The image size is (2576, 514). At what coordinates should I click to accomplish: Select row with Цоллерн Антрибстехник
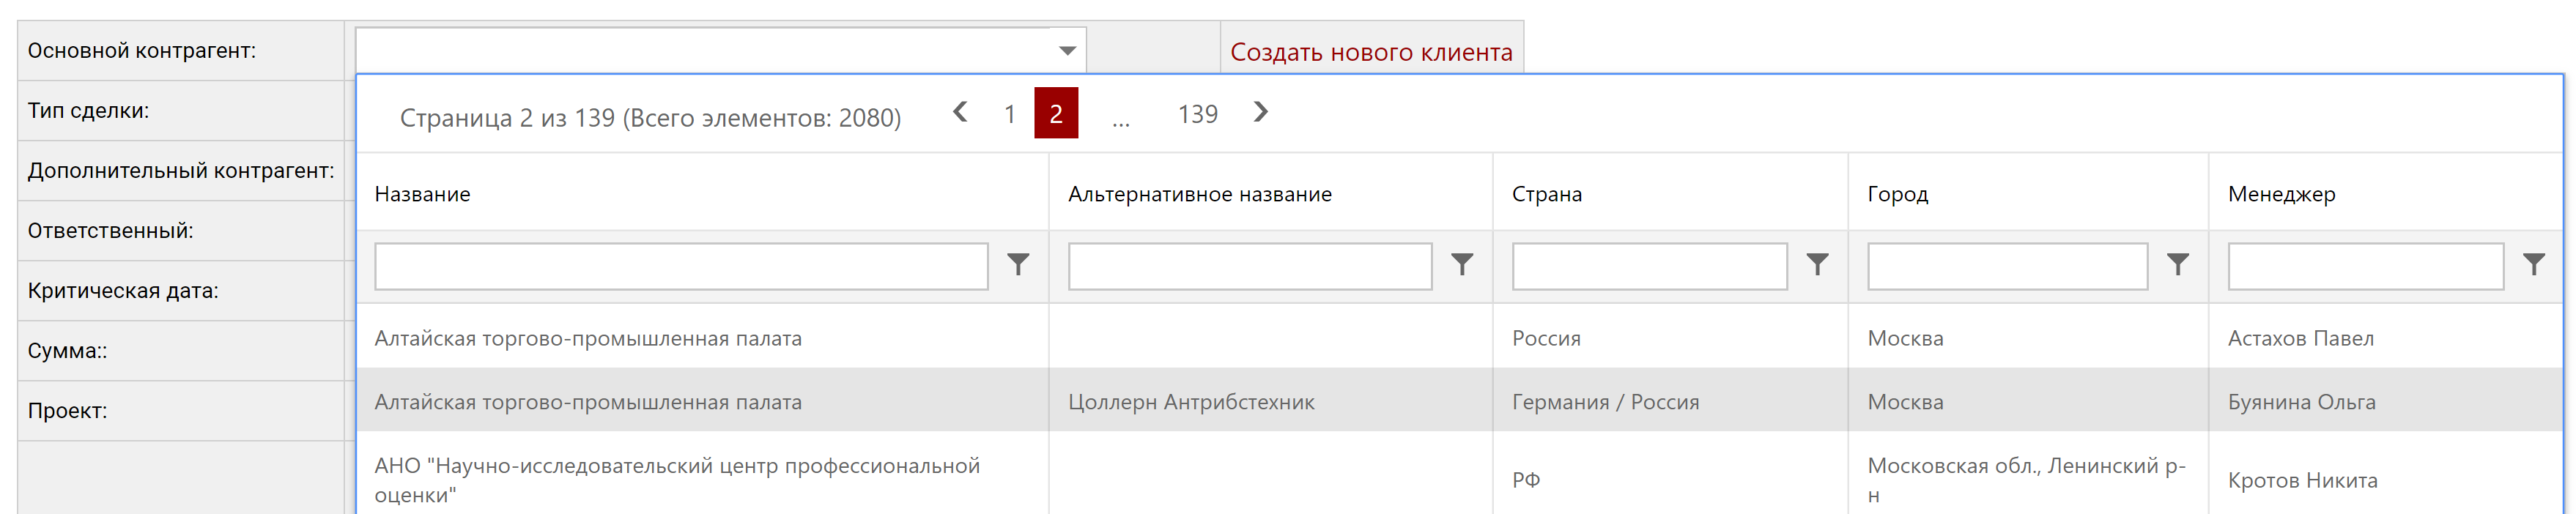(1190, 402)
